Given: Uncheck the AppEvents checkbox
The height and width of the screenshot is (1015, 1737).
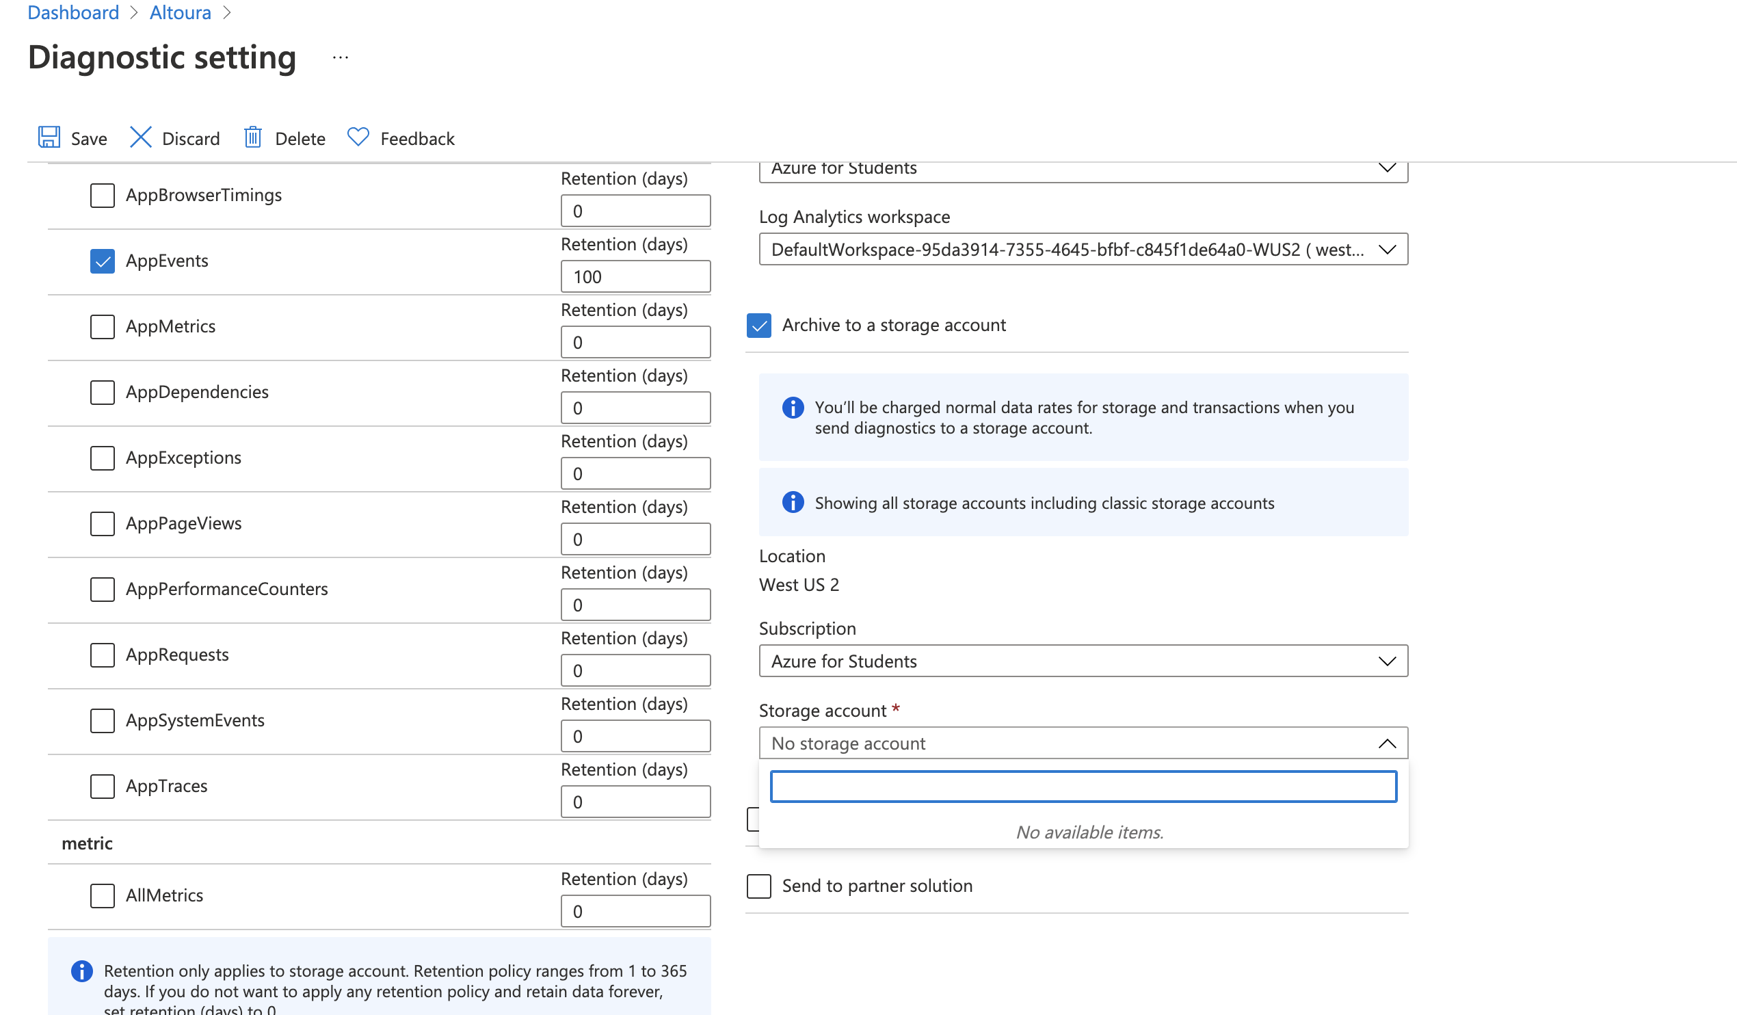Looking at the screenshot, I should [103, 261].
